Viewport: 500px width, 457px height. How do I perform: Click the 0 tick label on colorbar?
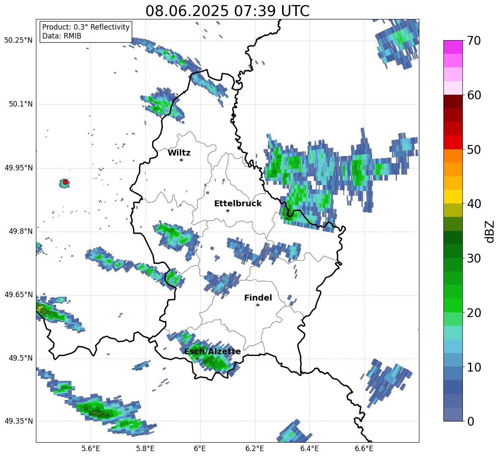point(470,421)
